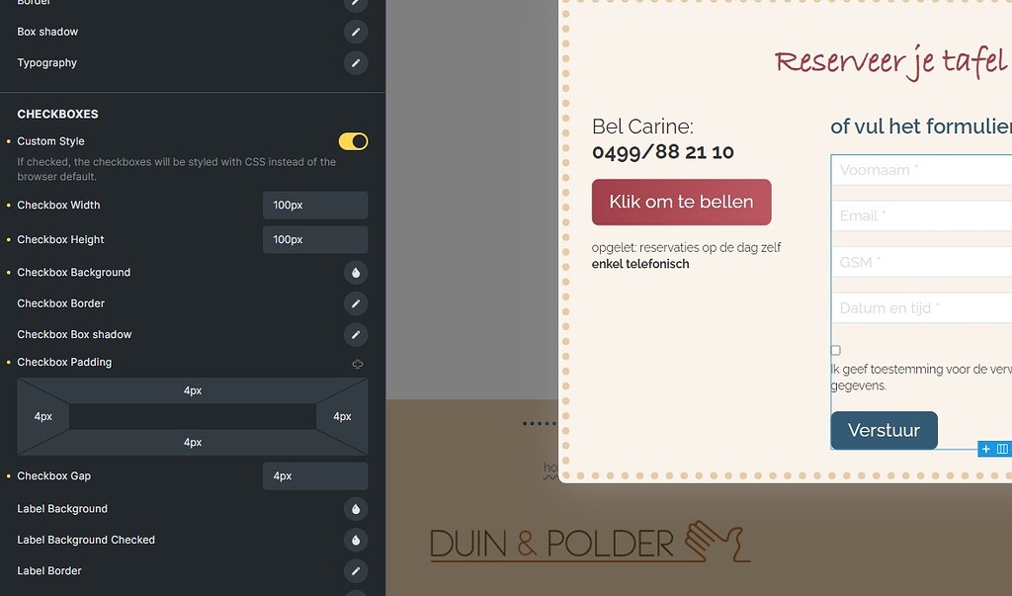Set the Label Background Checked color
This screenshot has height=596, width=1012.
[355, 541]
